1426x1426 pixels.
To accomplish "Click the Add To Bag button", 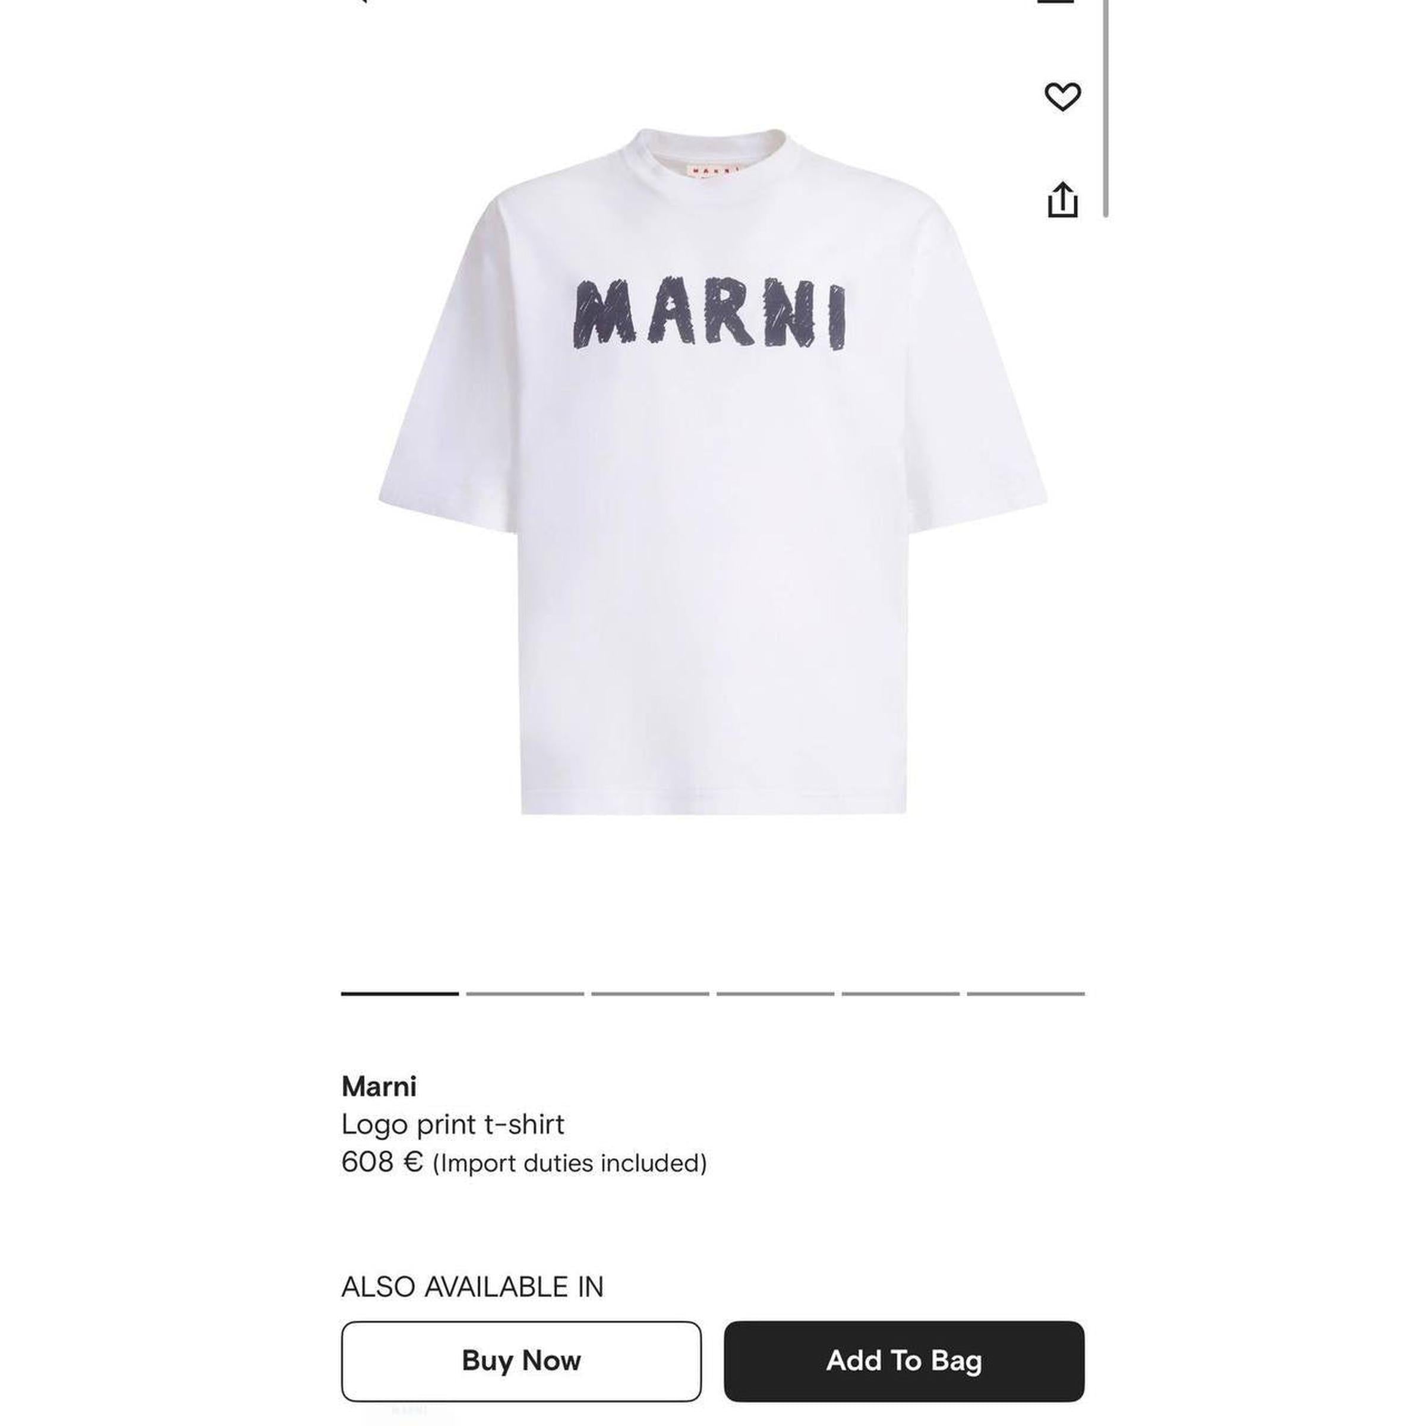I will (x=904, y=1360).
